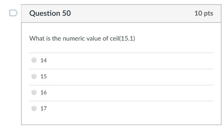Image resolution: width=224 pixels, height=135 pixels.
Task: Click empty space in the 16 answer row
Action: tap(128, 93)
